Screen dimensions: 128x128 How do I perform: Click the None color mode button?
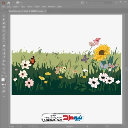tap(5, 84)
